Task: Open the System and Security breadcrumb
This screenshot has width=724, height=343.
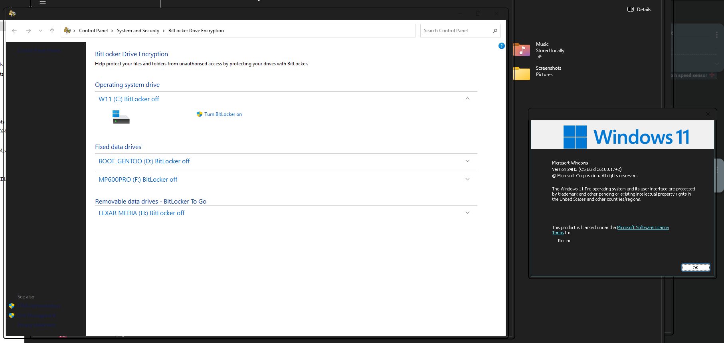Action: 138,31
